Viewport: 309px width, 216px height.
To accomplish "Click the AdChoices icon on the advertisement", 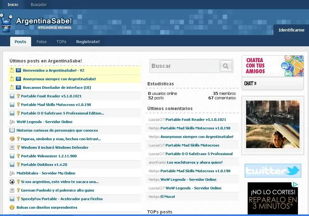I will 295,185.
